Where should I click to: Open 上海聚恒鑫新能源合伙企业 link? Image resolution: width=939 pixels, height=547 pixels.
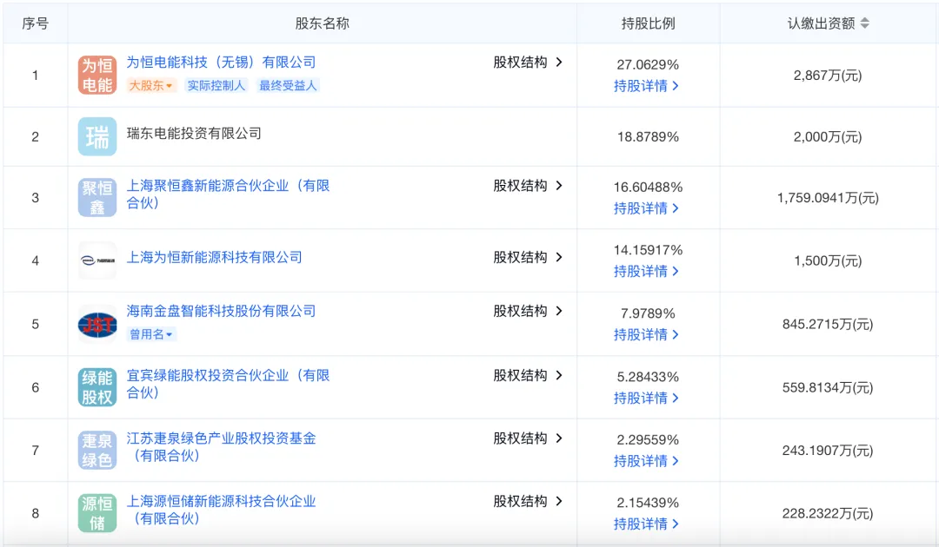click(228, 194)
